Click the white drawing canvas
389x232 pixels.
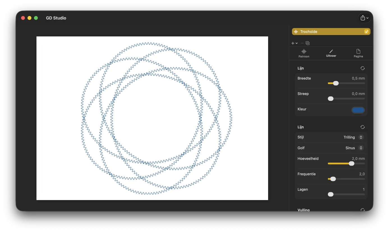pyautogui.click(x=152, y=118)
